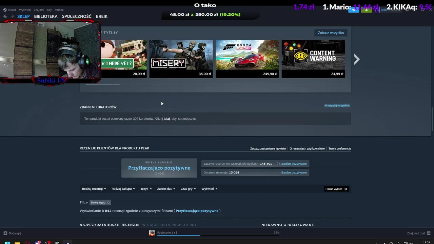Open Zobacz zestawienie języków link
Viewport: 434px width, 244px height.
pos(268,148)
